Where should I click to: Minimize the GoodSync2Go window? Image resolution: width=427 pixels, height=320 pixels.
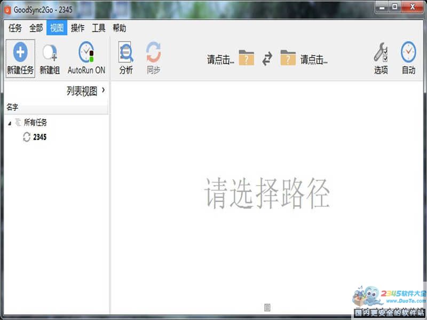tap(382, 7)
